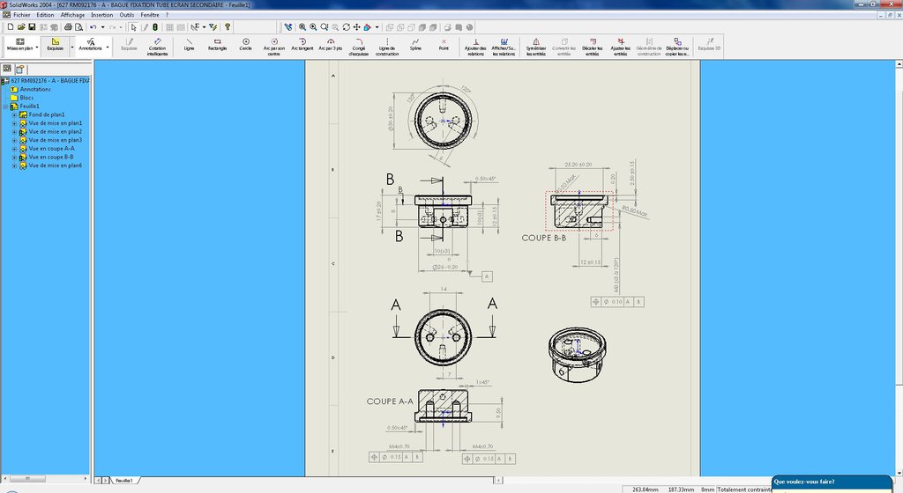Collapse the Feuille1 tree node
Image resolution: width=903 pixels, height=493 pixels.
click(x=5, y=107)
